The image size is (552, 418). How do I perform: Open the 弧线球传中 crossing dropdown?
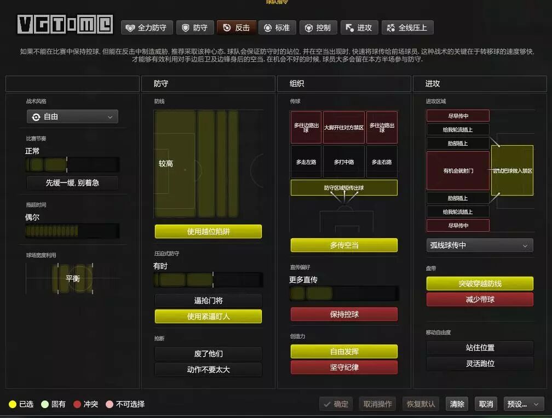click(x=480, y=245)
